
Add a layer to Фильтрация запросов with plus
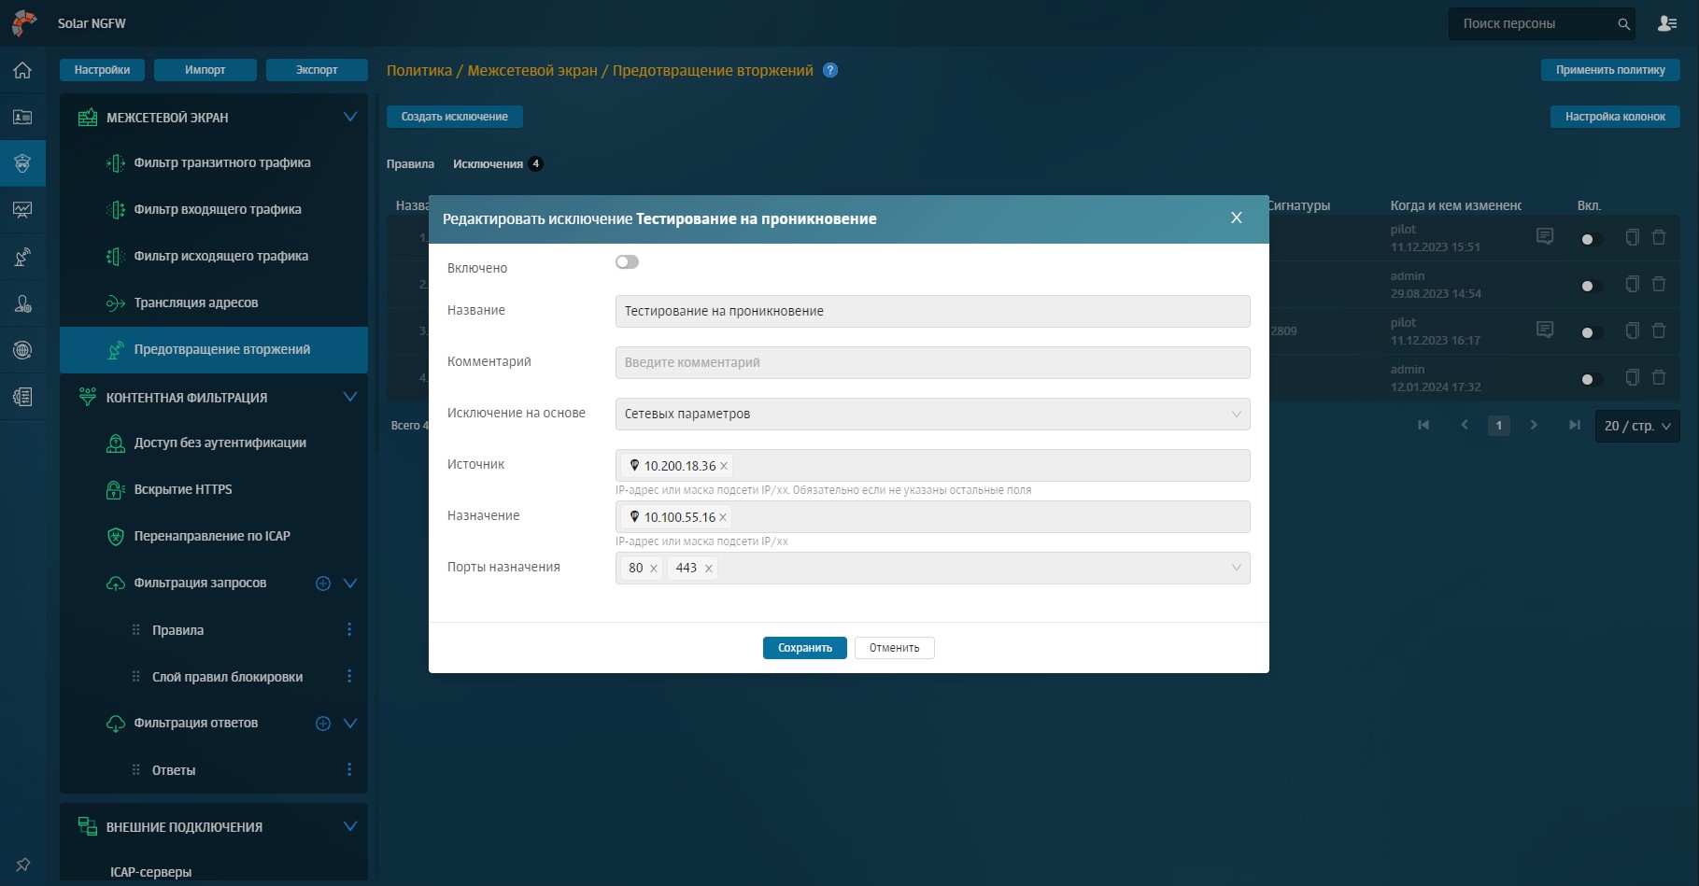(x=323, y=584)
